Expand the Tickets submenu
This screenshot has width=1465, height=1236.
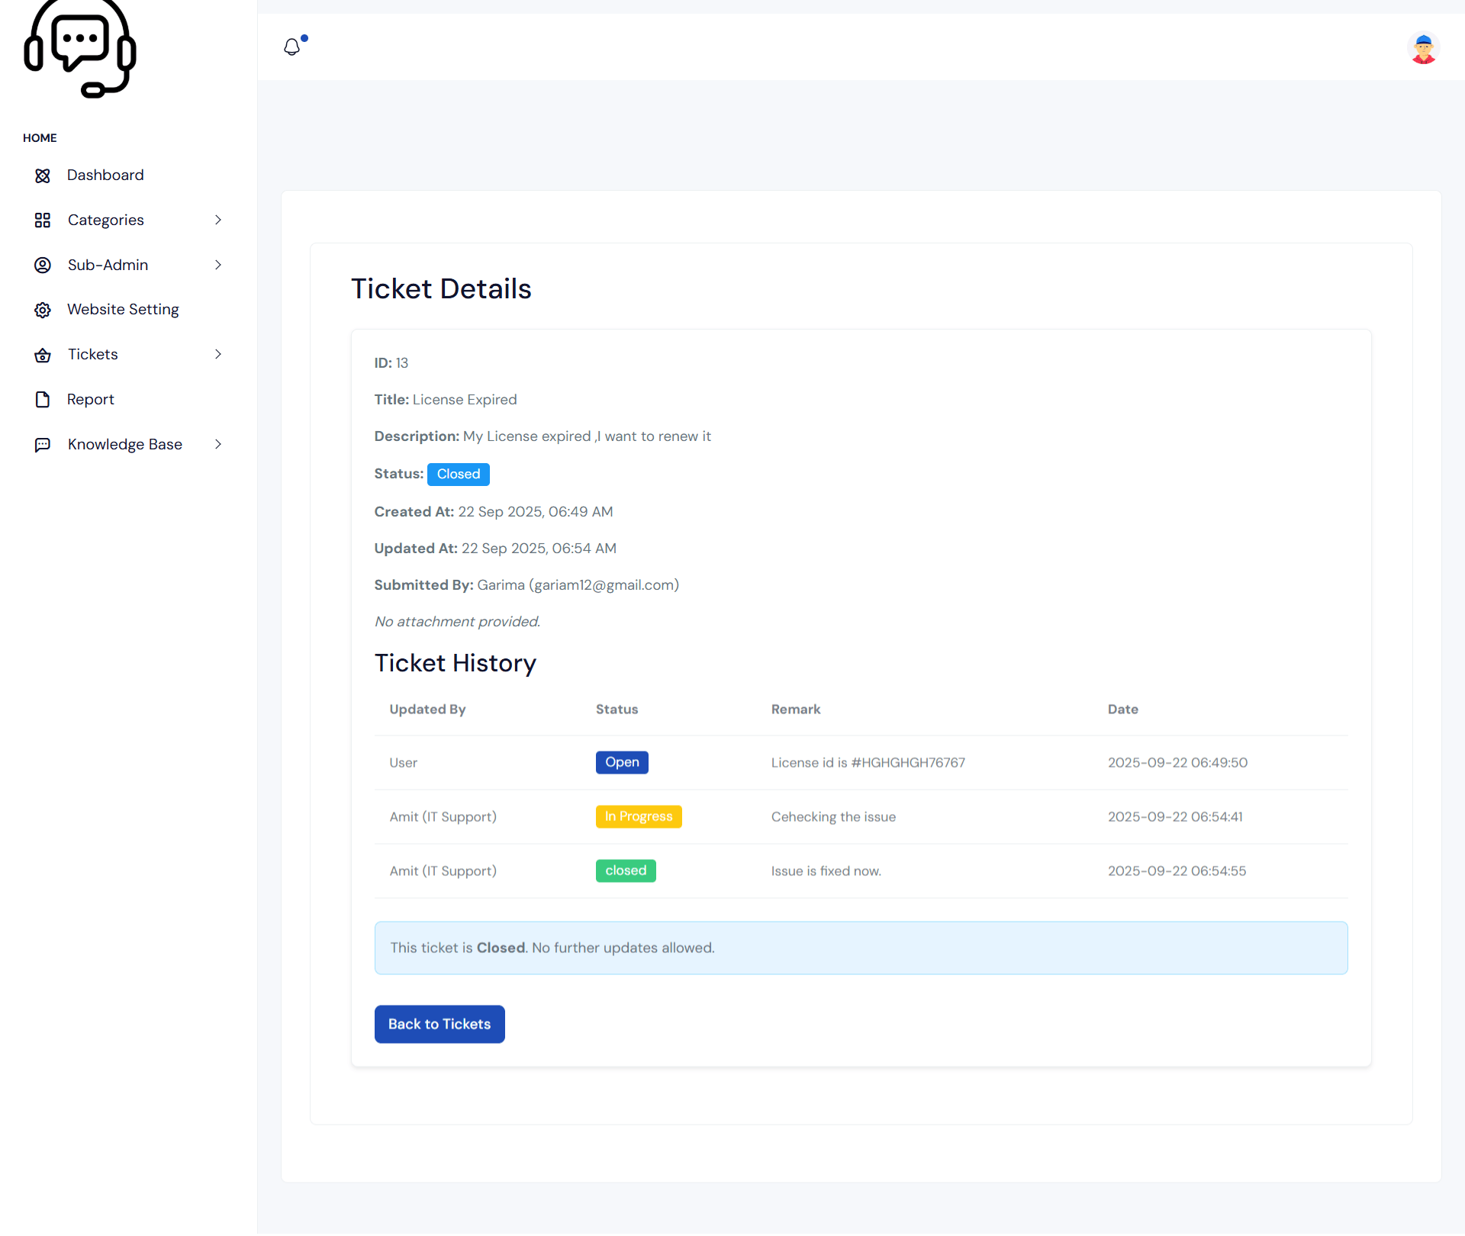[x=218, y=354]
